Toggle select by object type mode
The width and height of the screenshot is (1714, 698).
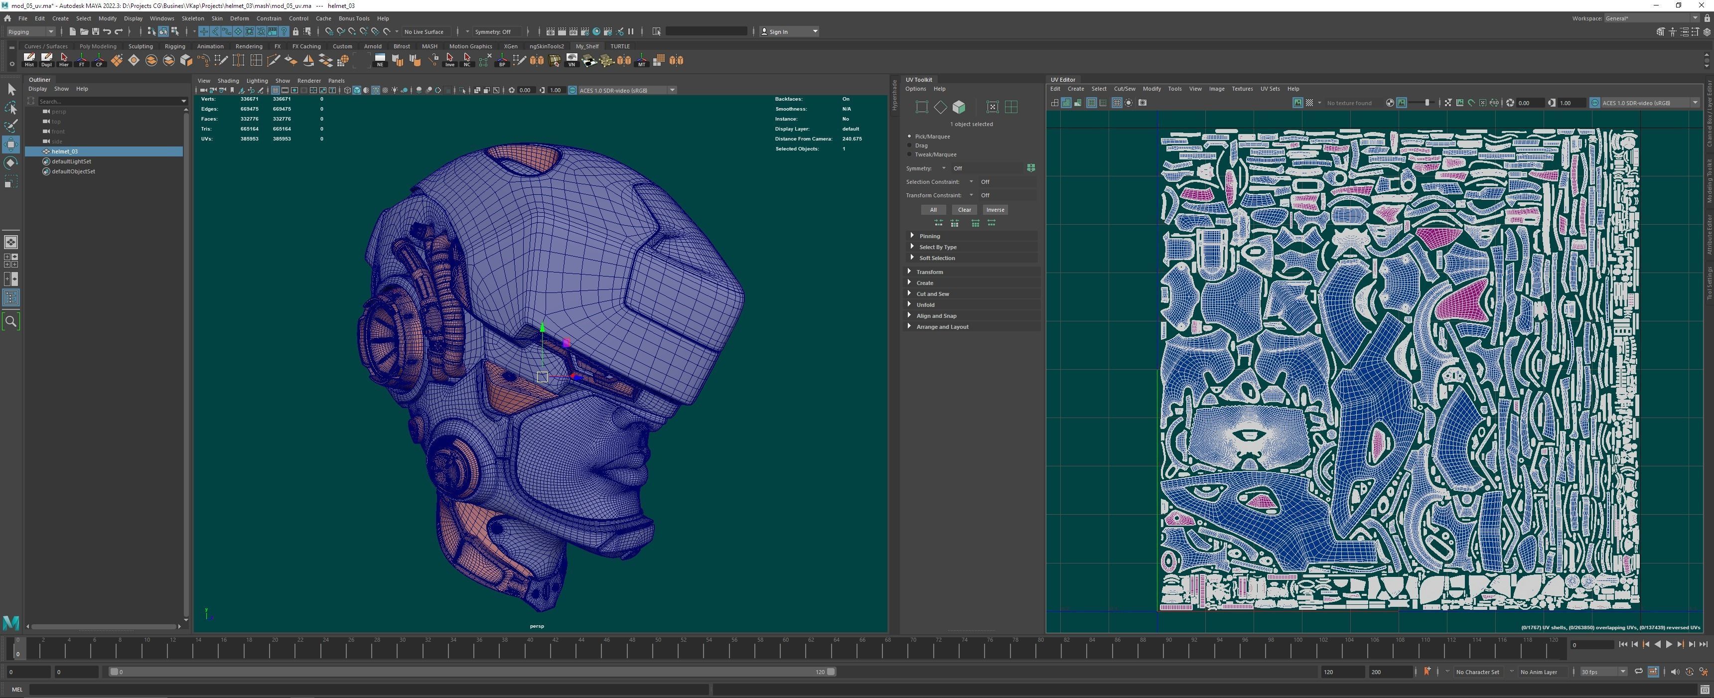[163, 31]
